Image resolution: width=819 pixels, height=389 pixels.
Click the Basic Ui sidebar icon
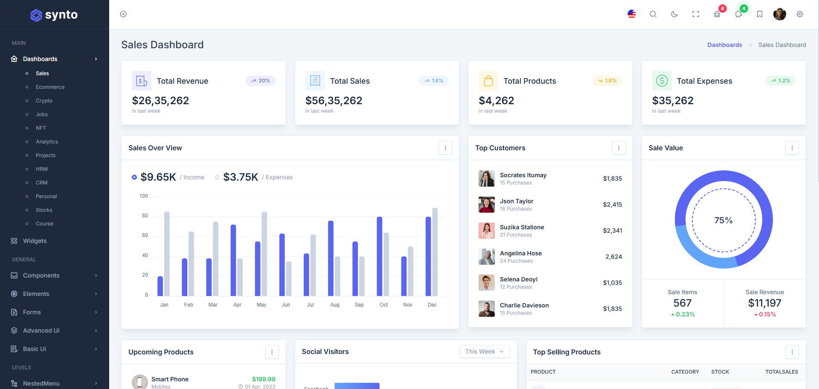point(14,349)
